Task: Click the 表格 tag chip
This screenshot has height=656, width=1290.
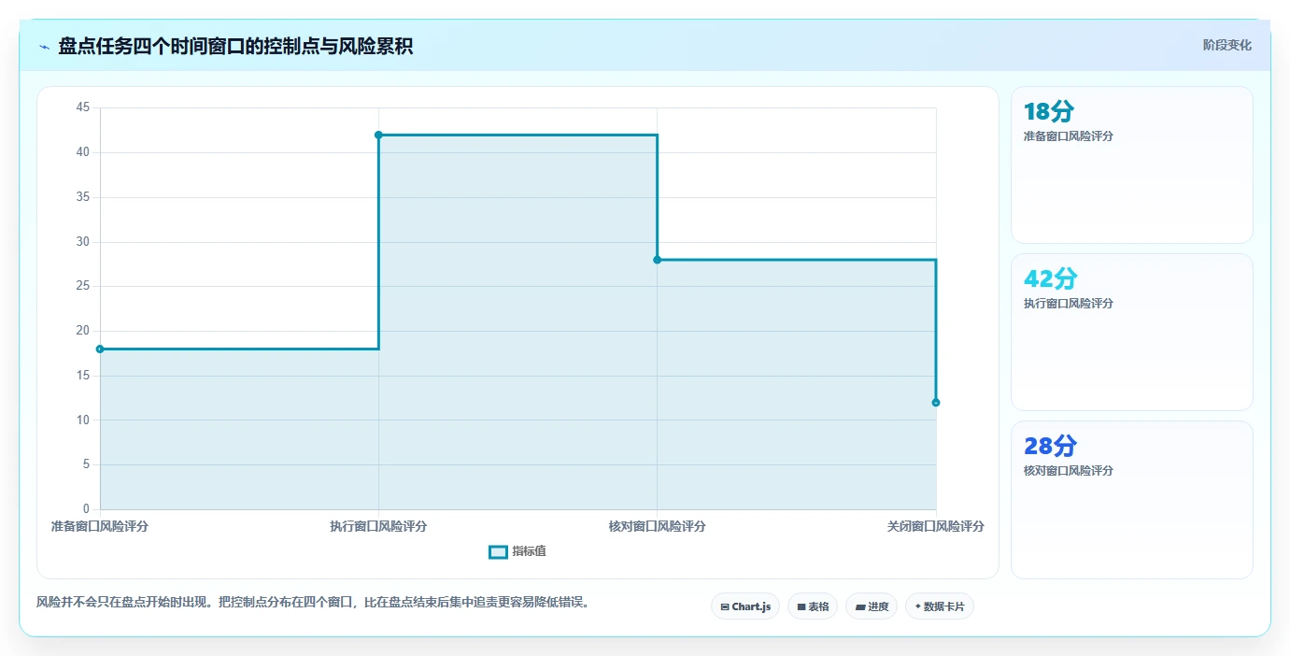Action: (813, 606)
